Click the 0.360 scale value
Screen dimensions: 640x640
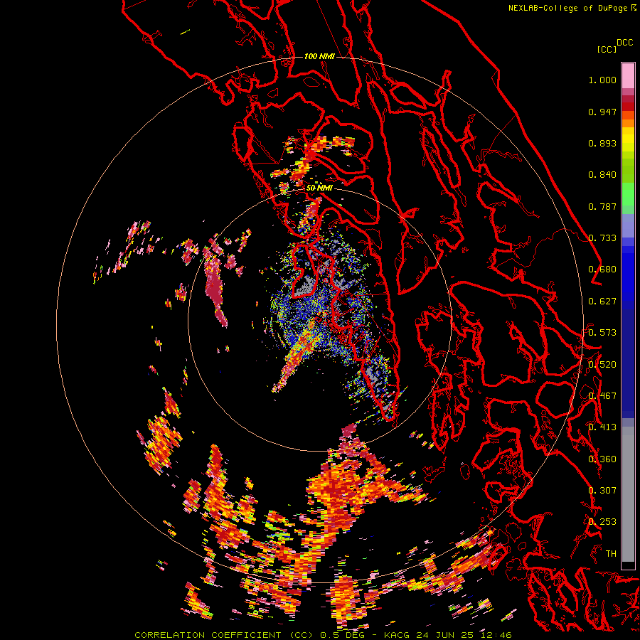[x=602, y=459]
